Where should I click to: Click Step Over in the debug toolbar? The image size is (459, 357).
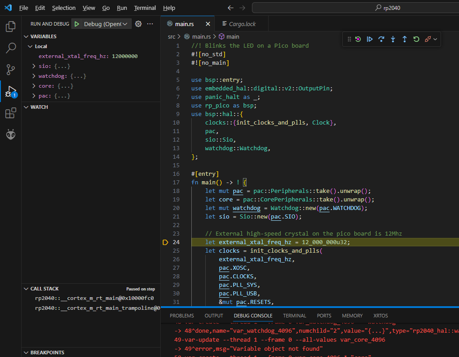(381, 39)
